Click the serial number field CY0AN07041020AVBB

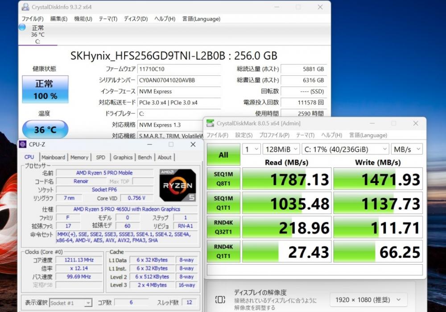coord(179,80)
